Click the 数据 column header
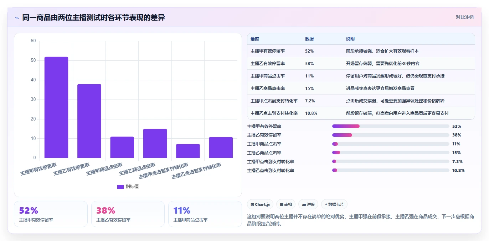 [309, 39]
